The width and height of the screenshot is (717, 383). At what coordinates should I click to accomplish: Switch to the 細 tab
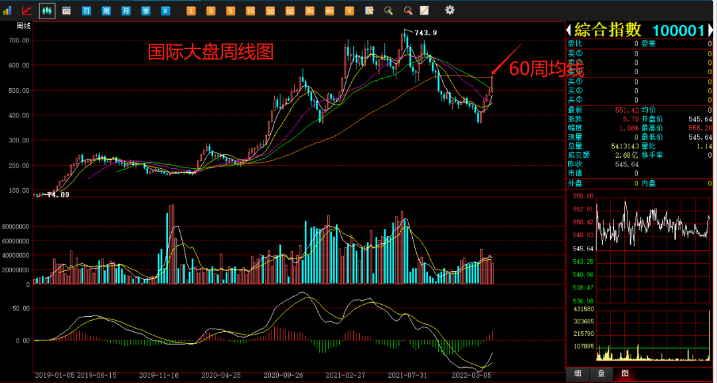click(577, 374)
